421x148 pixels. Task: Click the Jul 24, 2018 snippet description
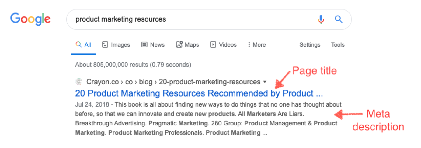[x=208, y=119]
